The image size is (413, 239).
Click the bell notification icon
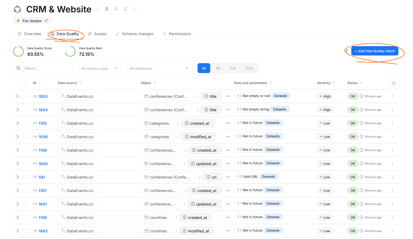click(116, 9)
